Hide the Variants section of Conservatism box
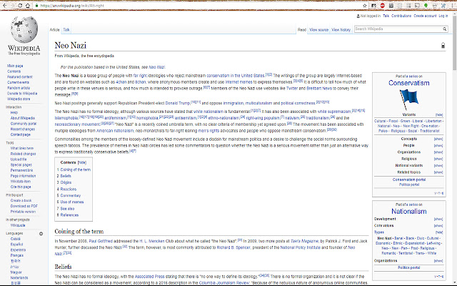457x286 pixels. (x=439, y=115)
